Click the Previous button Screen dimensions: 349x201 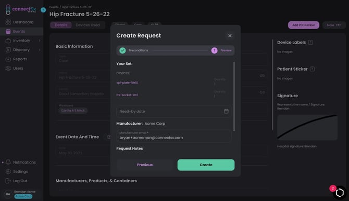[x=145, y=165]
